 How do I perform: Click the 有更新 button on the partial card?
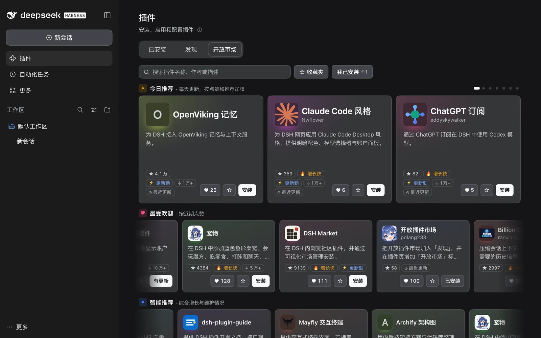[x=161, y=281]
